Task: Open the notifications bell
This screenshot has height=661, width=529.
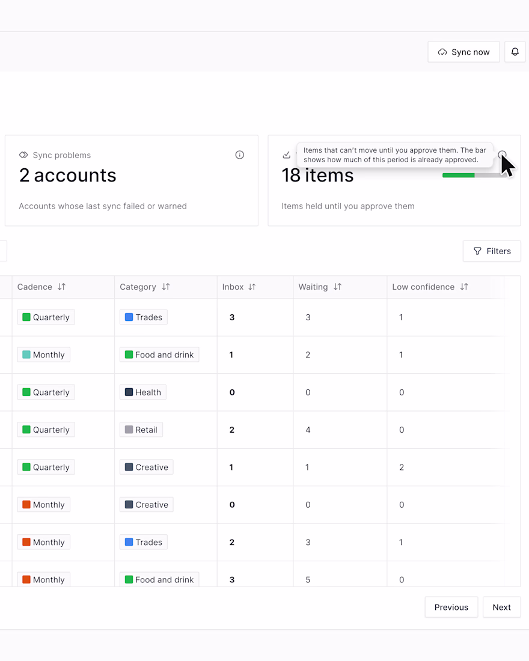Action: point(515,52)
